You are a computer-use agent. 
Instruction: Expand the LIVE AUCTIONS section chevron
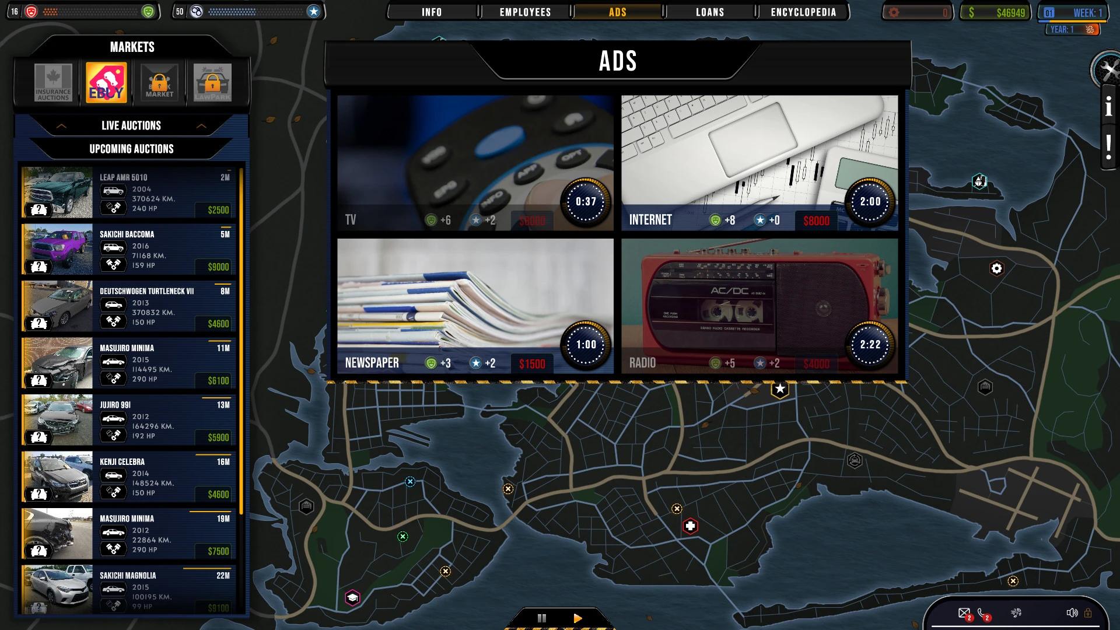click(x=201, y=125)
